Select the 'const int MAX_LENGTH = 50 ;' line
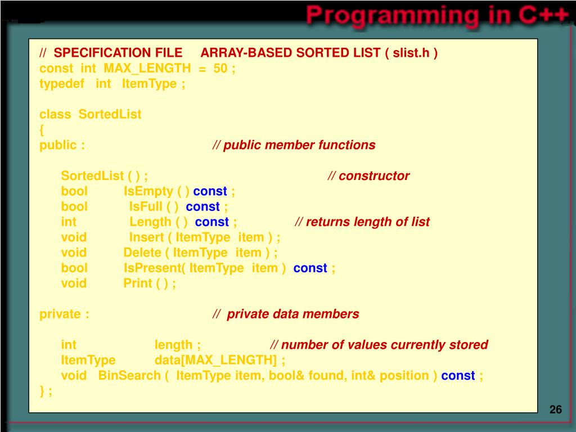This screenshot has height=432, width=576. tap(137, 68)
